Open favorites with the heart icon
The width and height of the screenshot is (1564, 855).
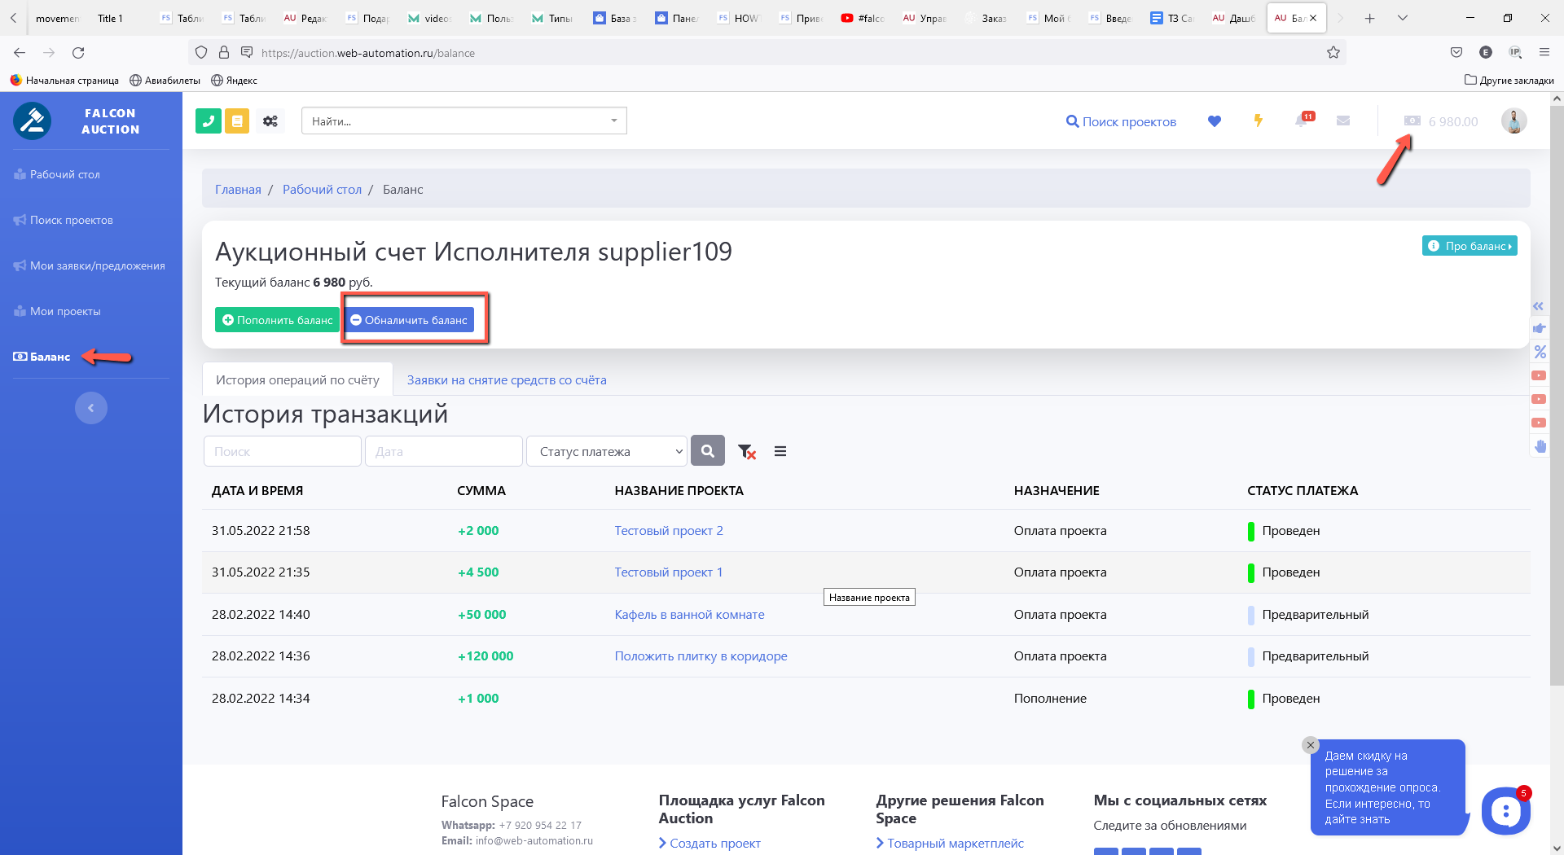tap(1214, 121)
